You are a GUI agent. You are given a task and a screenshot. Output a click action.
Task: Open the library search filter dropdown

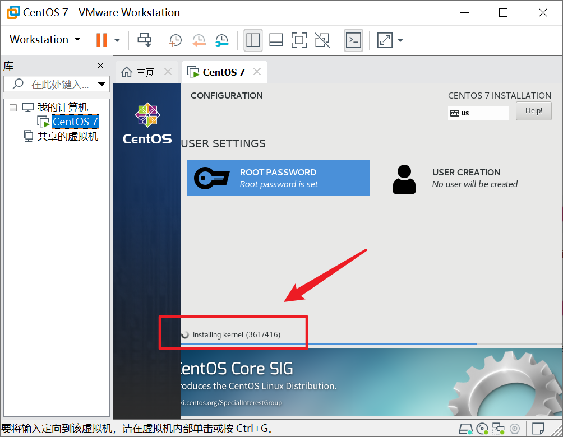[101, 84]
